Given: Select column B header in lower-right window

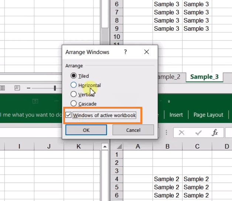Looking at the screenshot, I should [x=167, y=146].
